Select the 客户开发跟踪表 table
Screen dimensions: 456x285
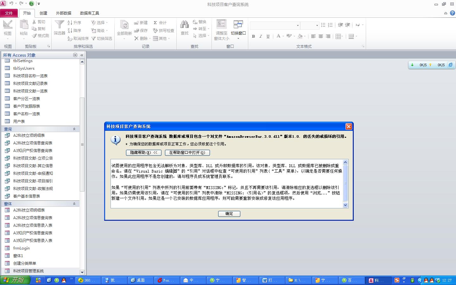coord(27,106)
